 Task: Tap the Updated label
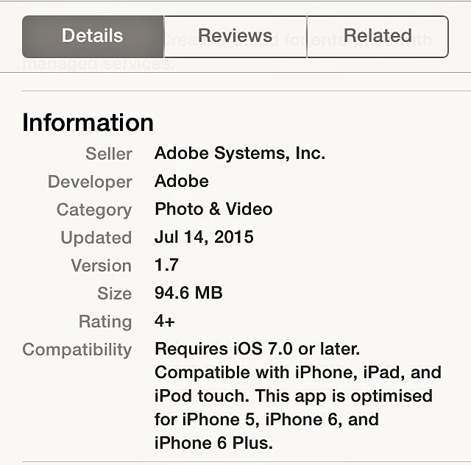[x=96, y=238]
